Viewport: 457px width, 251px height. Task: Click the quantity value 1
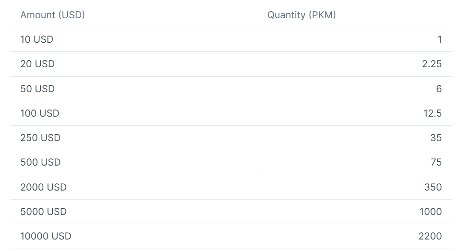pos(440,39)
